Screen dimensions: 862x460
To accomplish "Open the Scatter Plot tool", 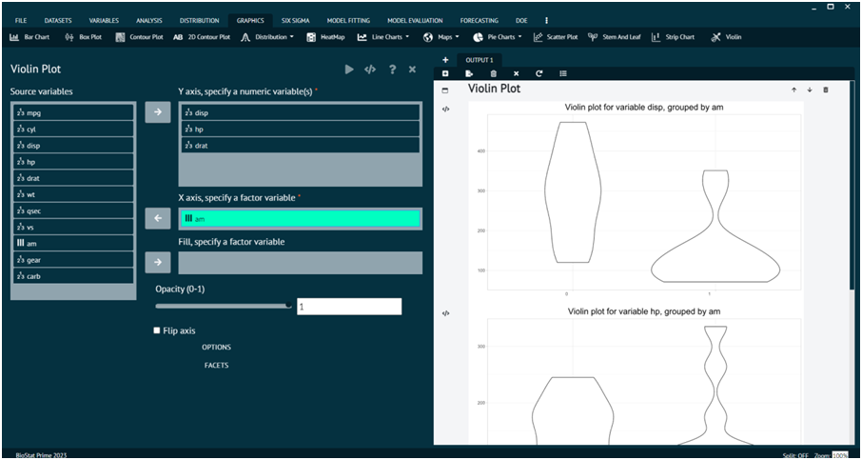I will click(556, 37).
